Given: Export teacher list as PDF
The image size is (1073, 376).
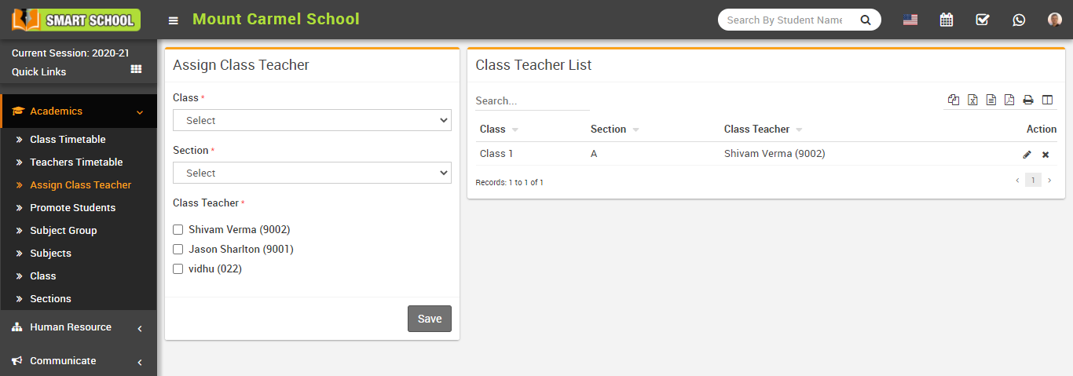Looking at the screenshot, I should coord(1009,100).
